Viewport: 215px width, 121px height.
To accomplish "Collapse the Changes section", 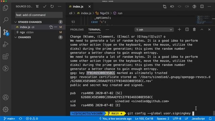I will click(x=15, y=37).
